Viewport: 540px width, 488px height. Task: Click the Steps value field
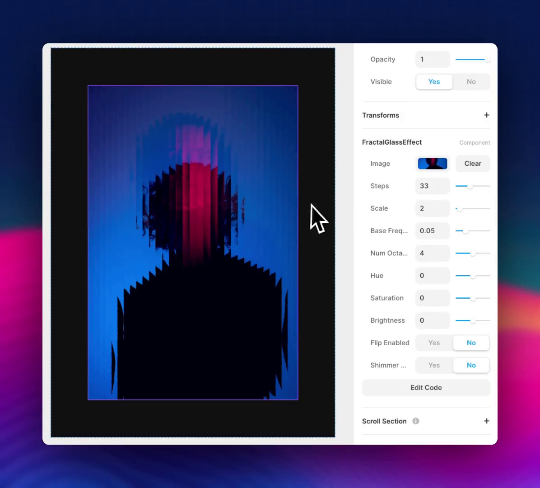tap(432, 186)
